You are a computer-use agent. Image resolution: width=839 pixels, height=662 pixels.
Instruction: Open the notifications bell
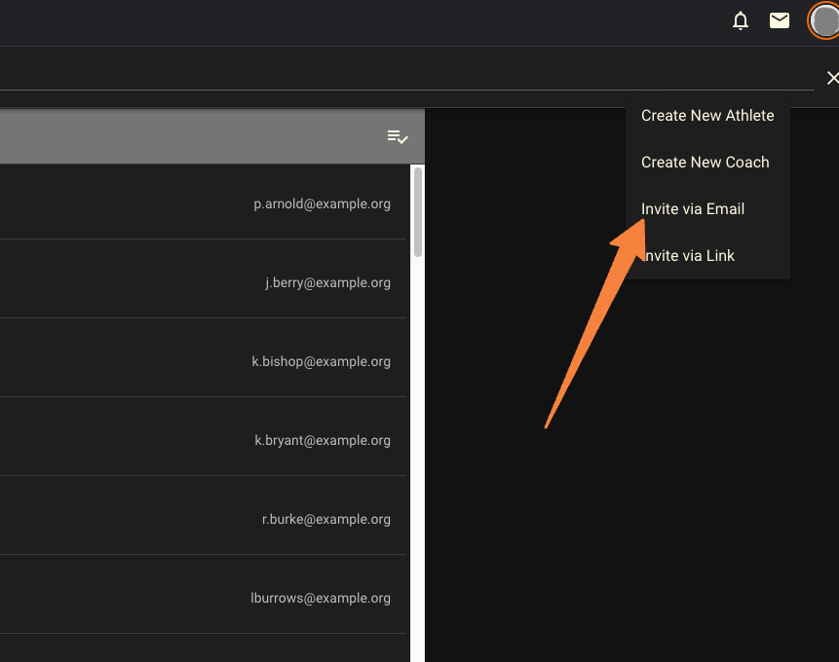(741, 20)
